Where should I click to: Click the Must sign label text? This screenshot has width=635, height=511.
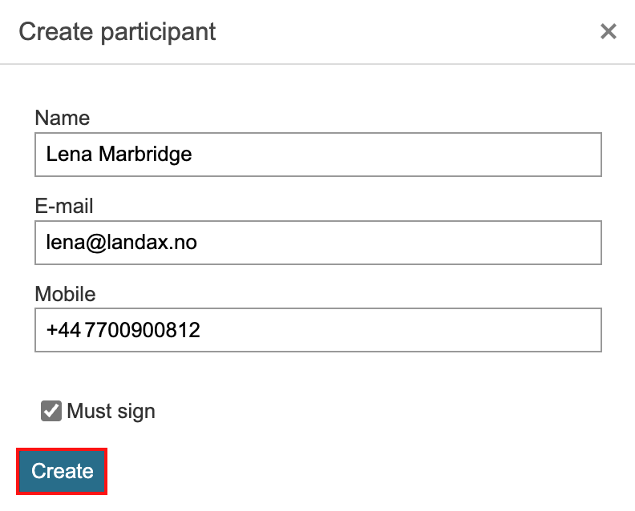click(x=111, y=412)
